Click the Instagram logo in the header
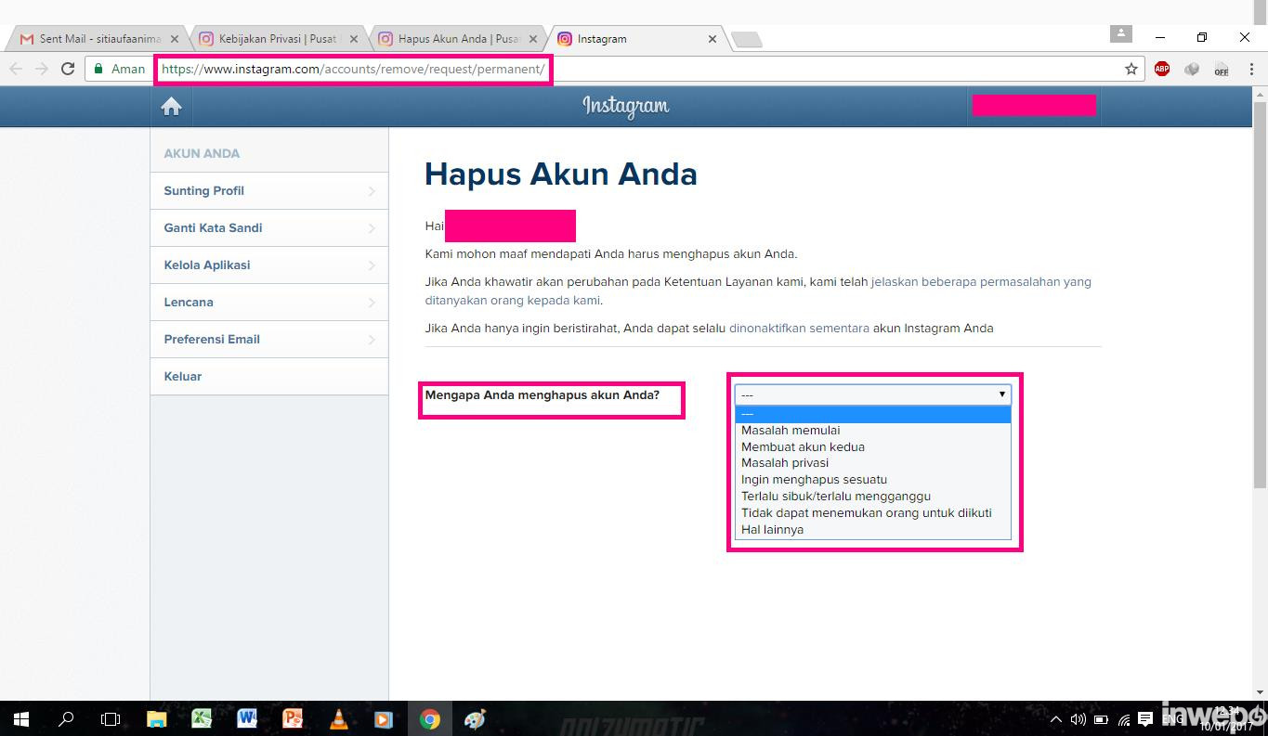This screenshot has height=736, width=1268. tap(626, 107)
